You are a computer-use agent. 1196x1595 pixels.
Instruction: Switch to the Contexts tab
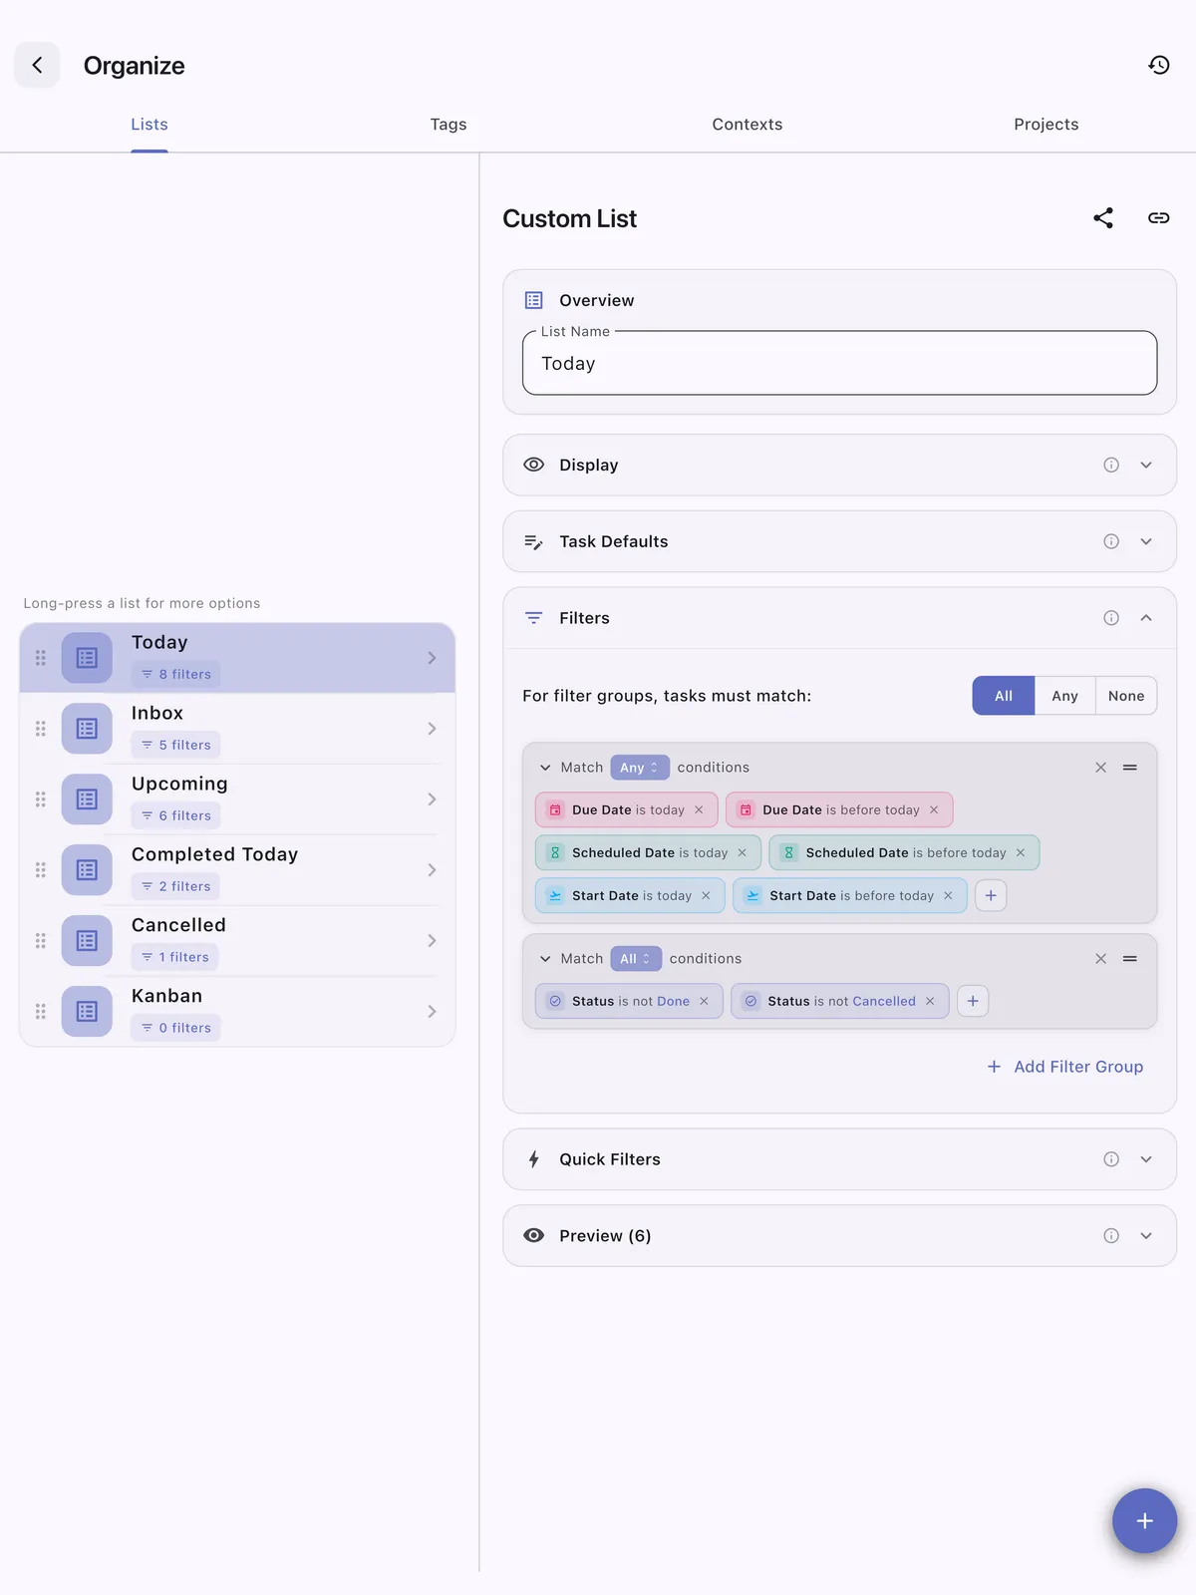click(747, 125)
